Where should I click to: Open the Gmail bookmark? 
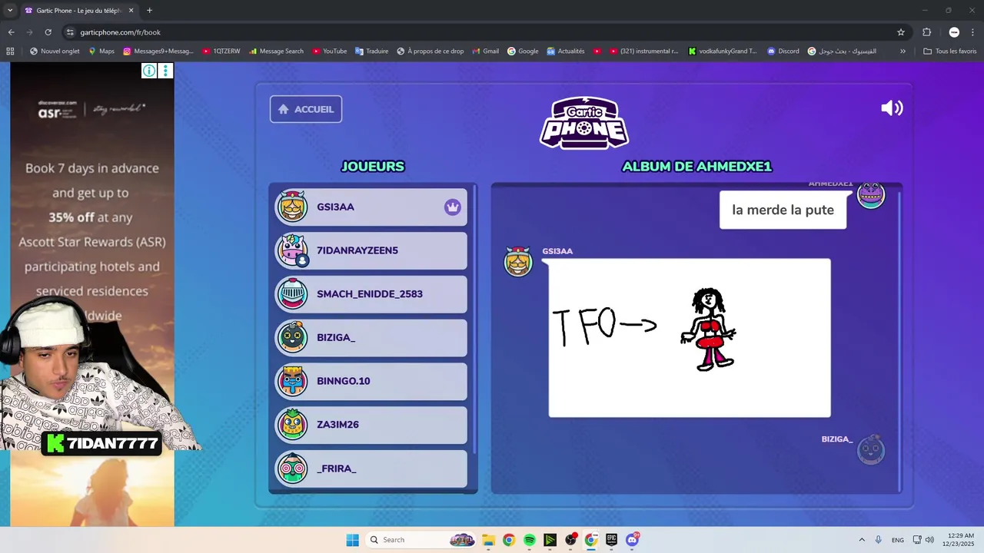pyautogui.click(x=485, y=51)
